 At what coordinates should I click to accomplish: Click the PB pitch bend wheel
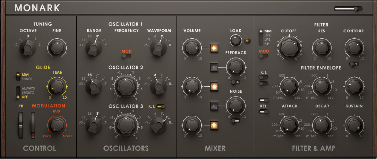21,125
